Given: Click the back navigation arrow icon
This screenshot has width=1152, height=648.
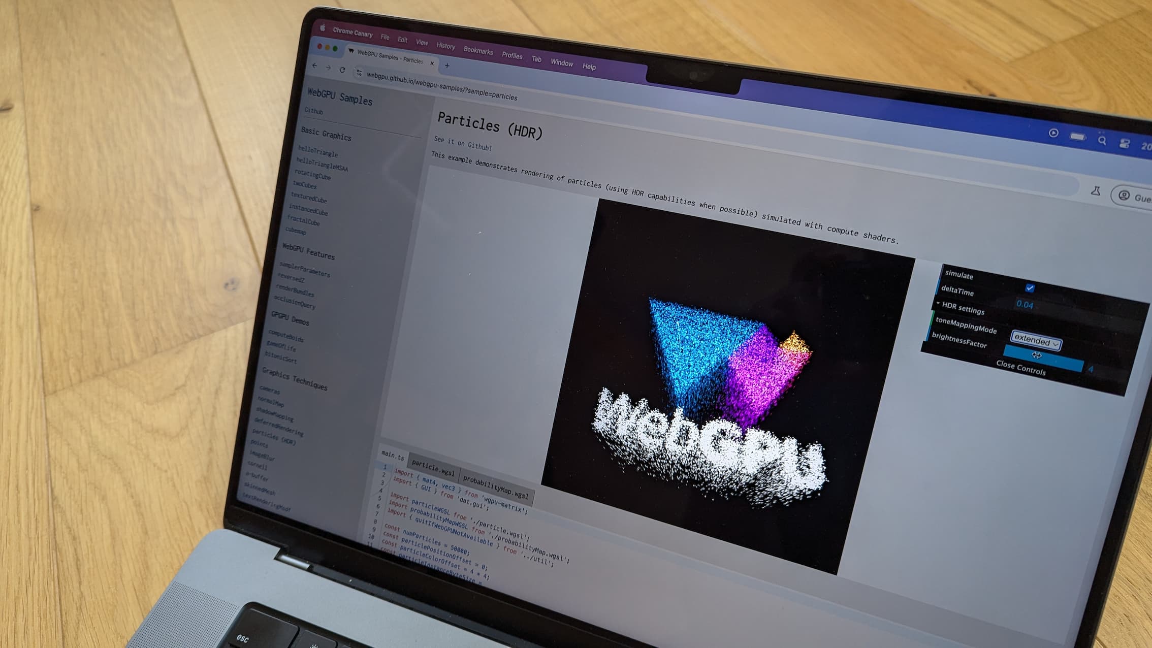Looking at the screenshot, I should 314,67.
